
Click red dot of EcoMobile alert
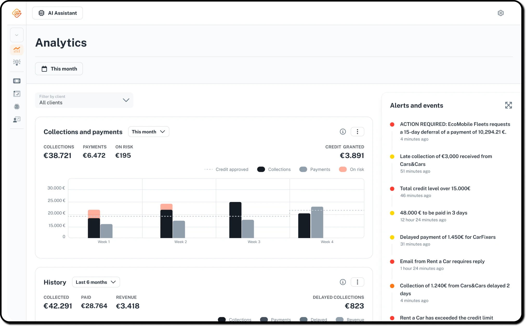pyautogui.click(x=392, y=125)
